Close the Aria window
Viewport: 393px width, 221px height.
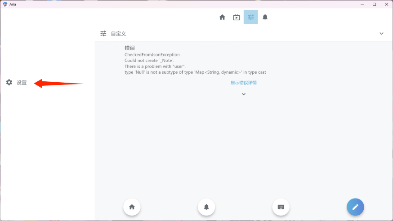[387, 4]
